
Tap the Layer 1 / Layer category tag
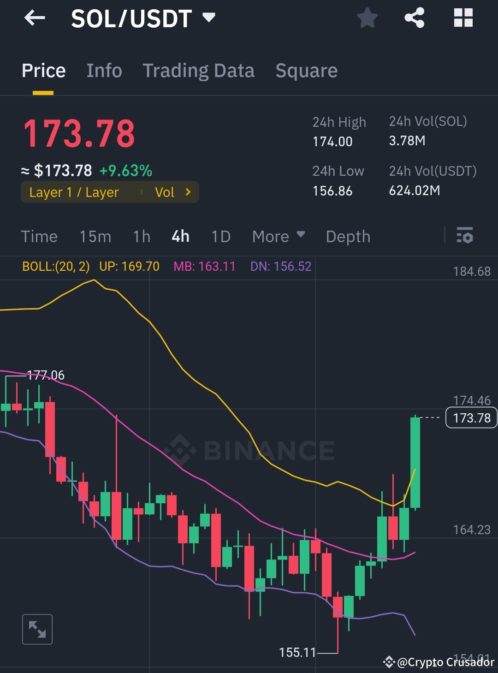coord(74,192)
